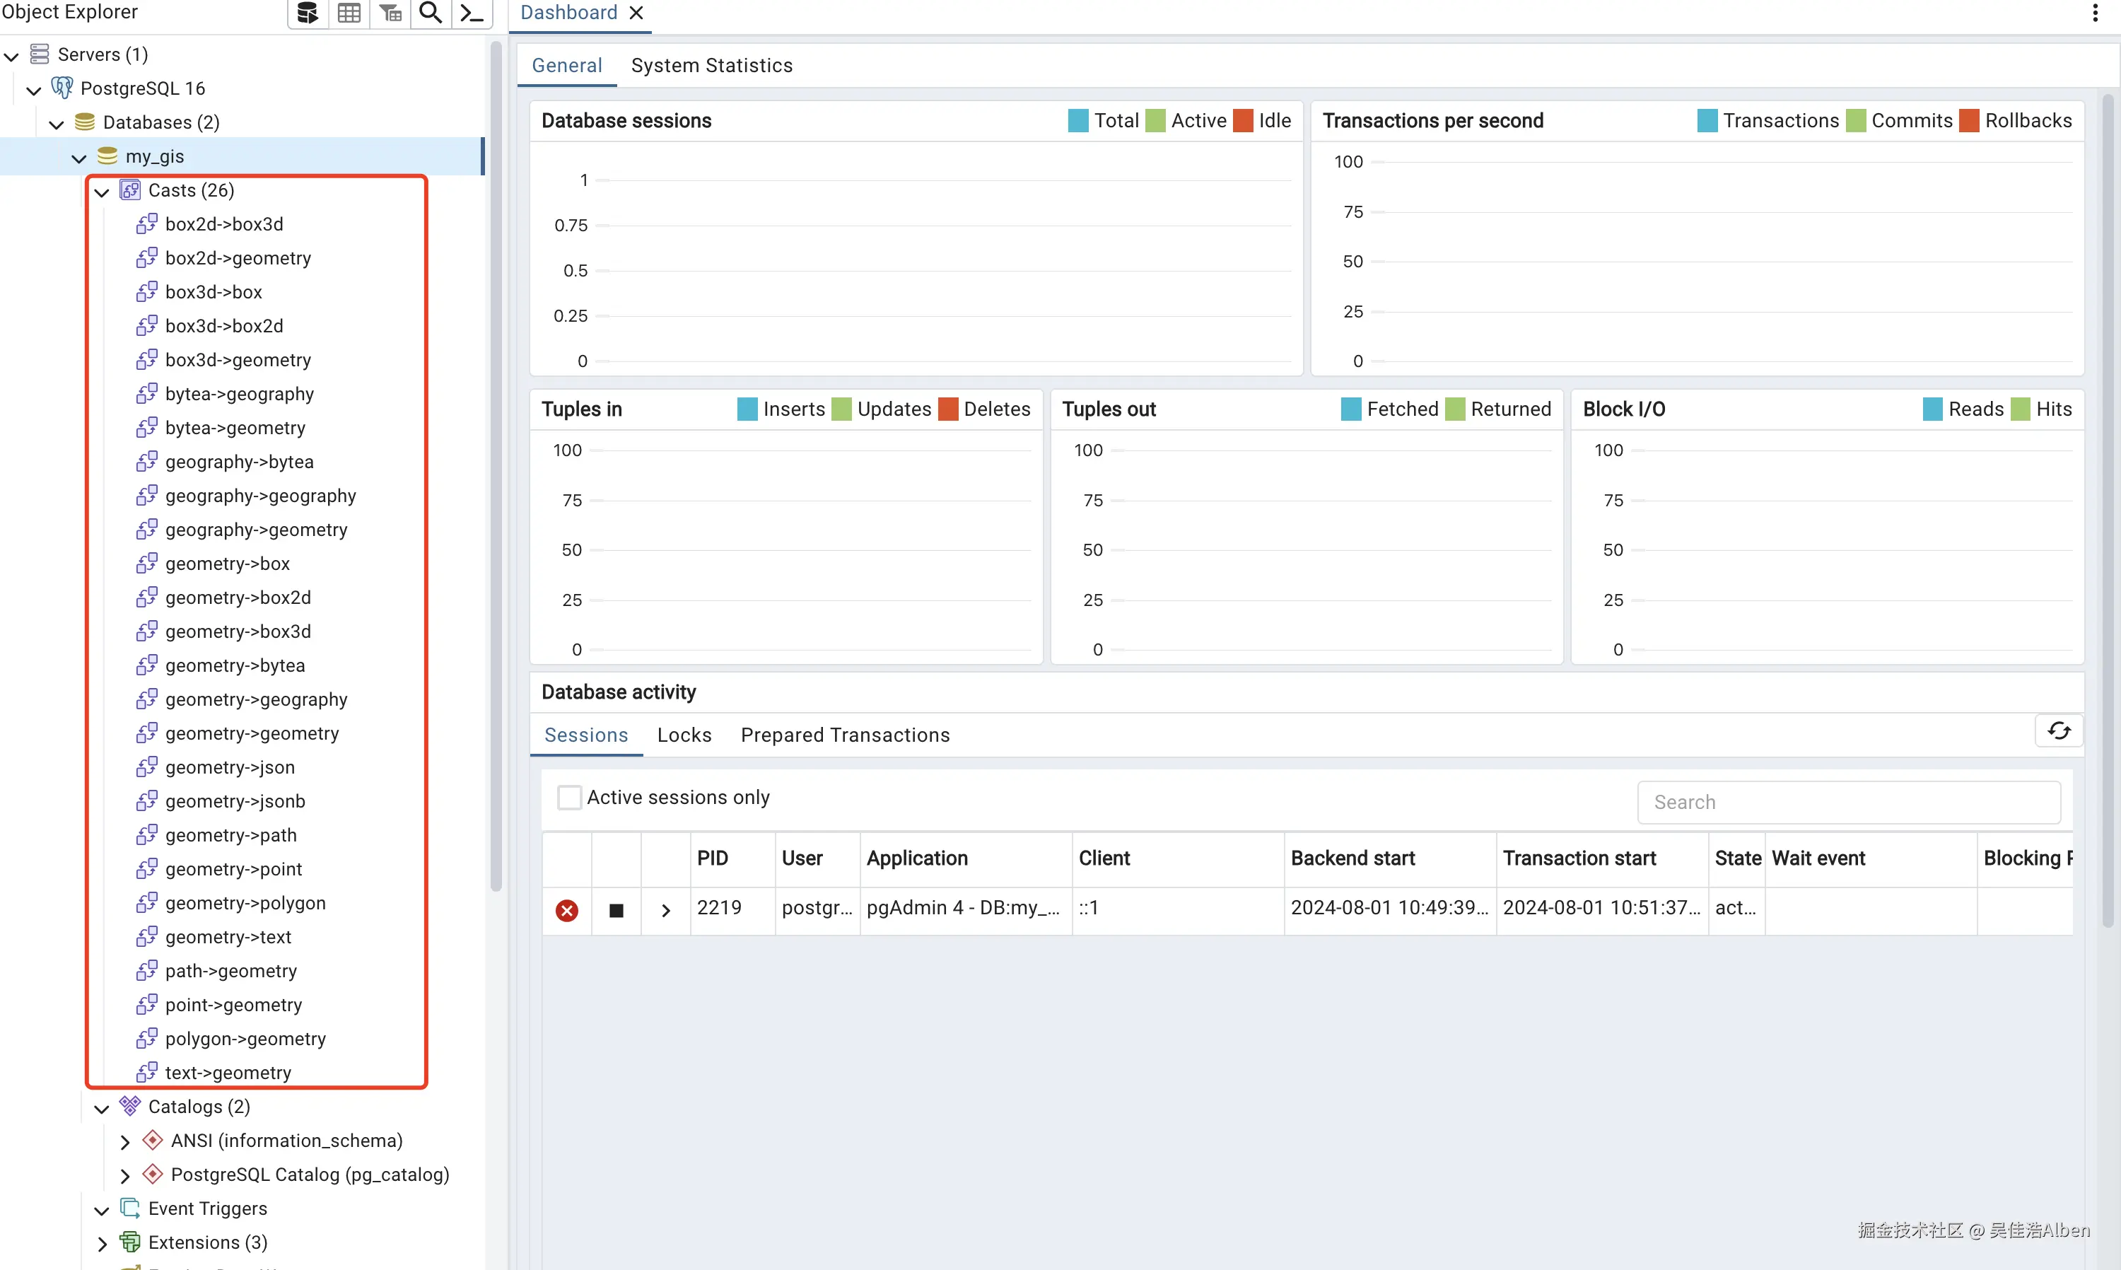Click the Filtered Rows icon in toolbar
The image size is (2121, 1270).
point(390,13)
